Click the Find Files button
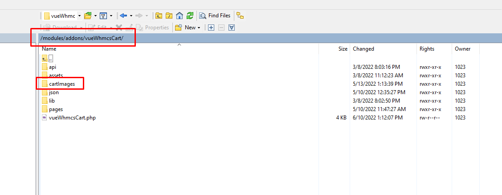Image resolution: width=502 pixels, height=195 pixels. click(215, 16)
